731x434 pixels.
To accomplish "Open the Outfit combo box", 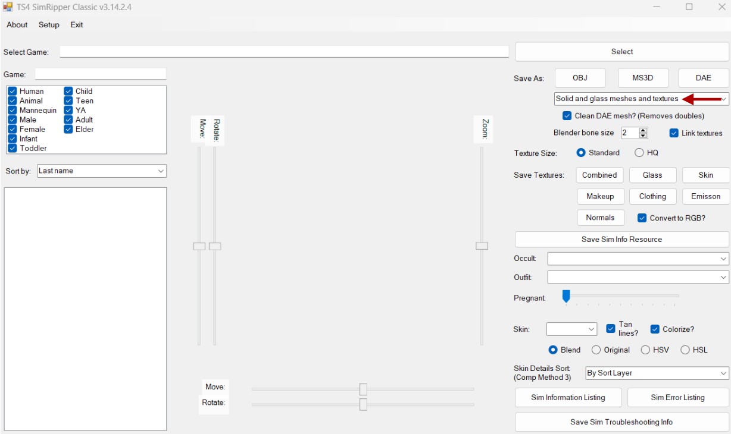I will 638,277.
